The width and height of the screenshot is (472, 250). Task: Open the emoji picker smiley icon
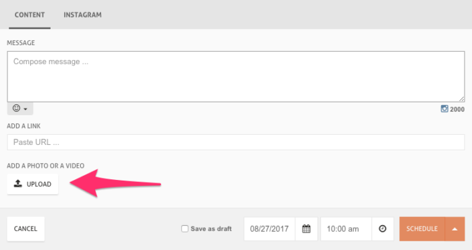(x=17, y=108)
